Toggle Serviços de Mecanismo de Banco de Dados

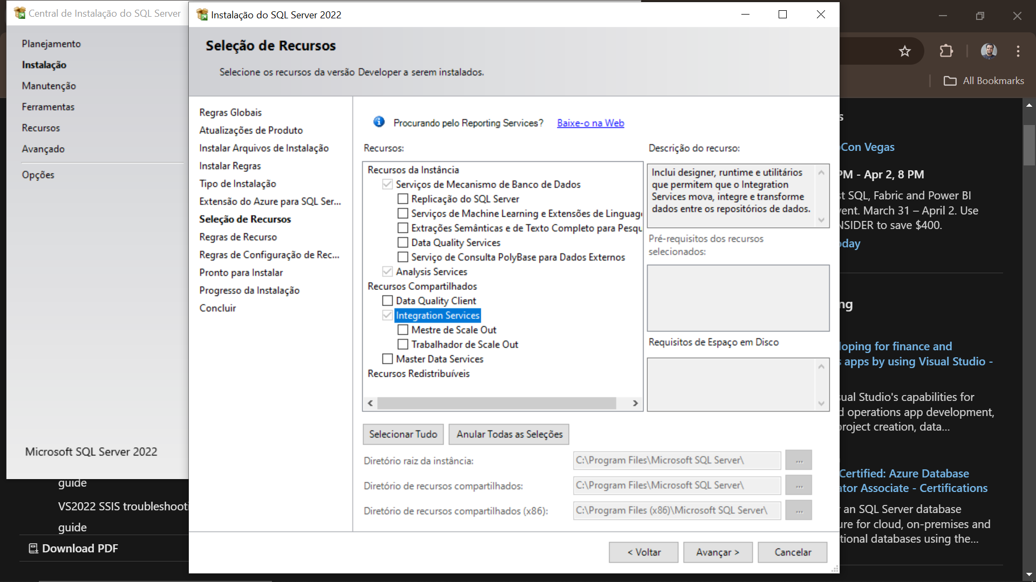coord(387,184)
